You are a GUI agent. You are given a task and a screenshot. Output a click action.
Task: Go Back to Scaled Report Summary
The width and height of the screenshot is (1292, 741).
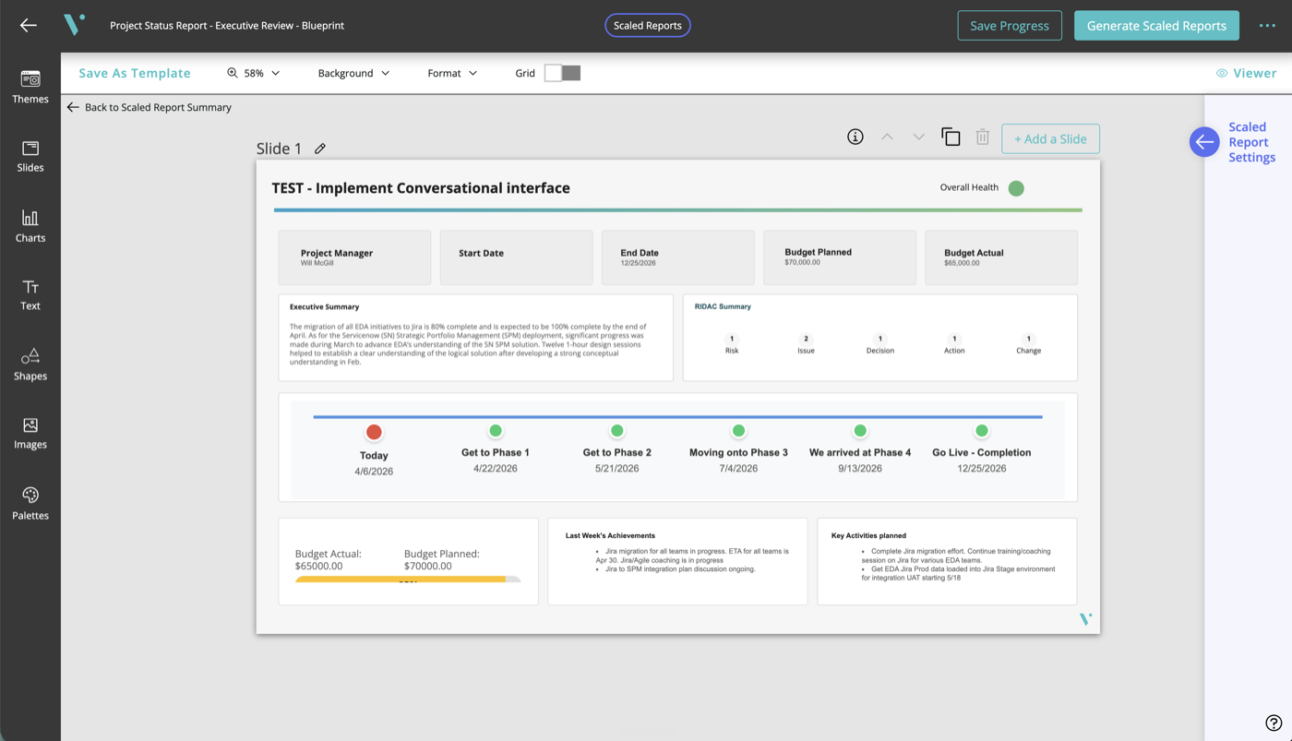pos(150,107)
